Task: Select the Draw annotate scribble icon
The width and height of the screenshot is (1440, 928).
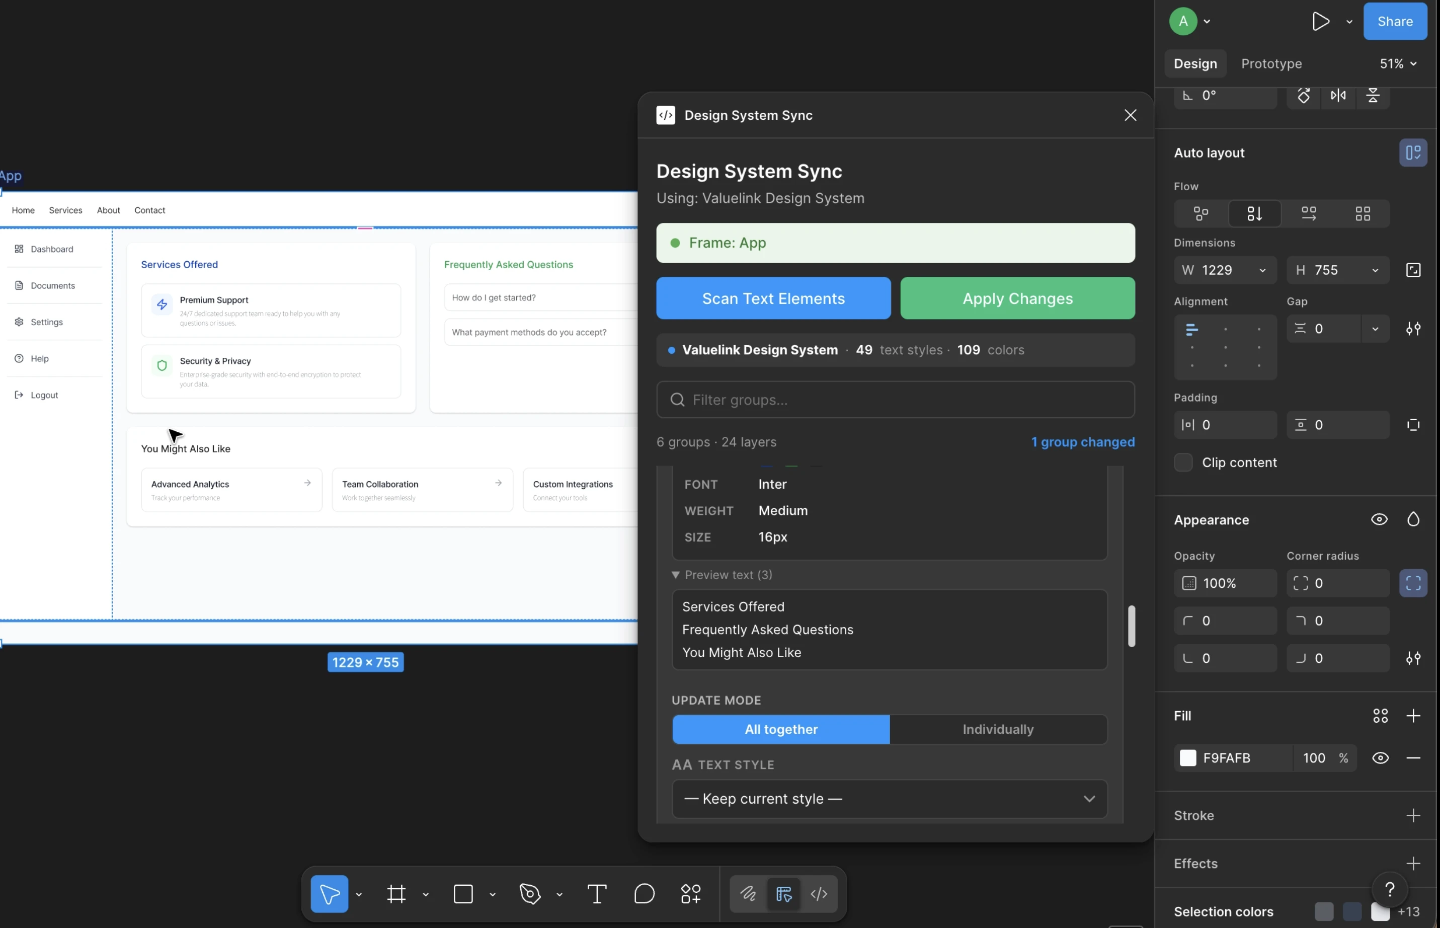Action: click(x=748, y=894)
